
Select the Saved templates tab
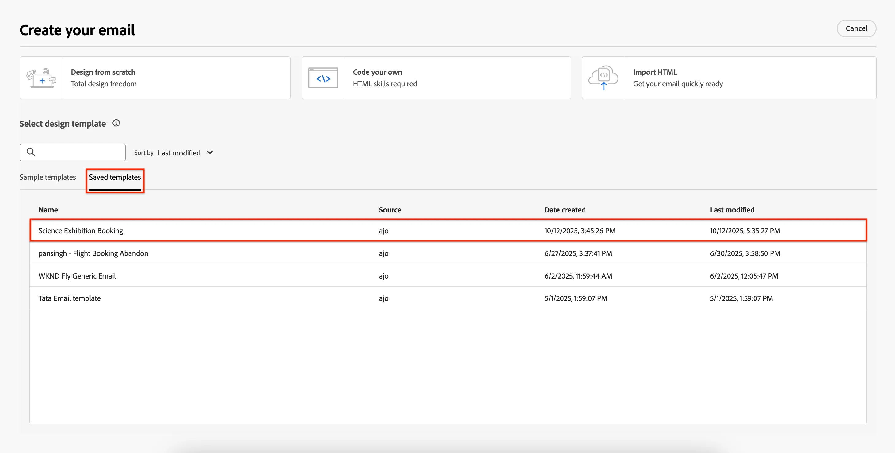coord(115,177)
